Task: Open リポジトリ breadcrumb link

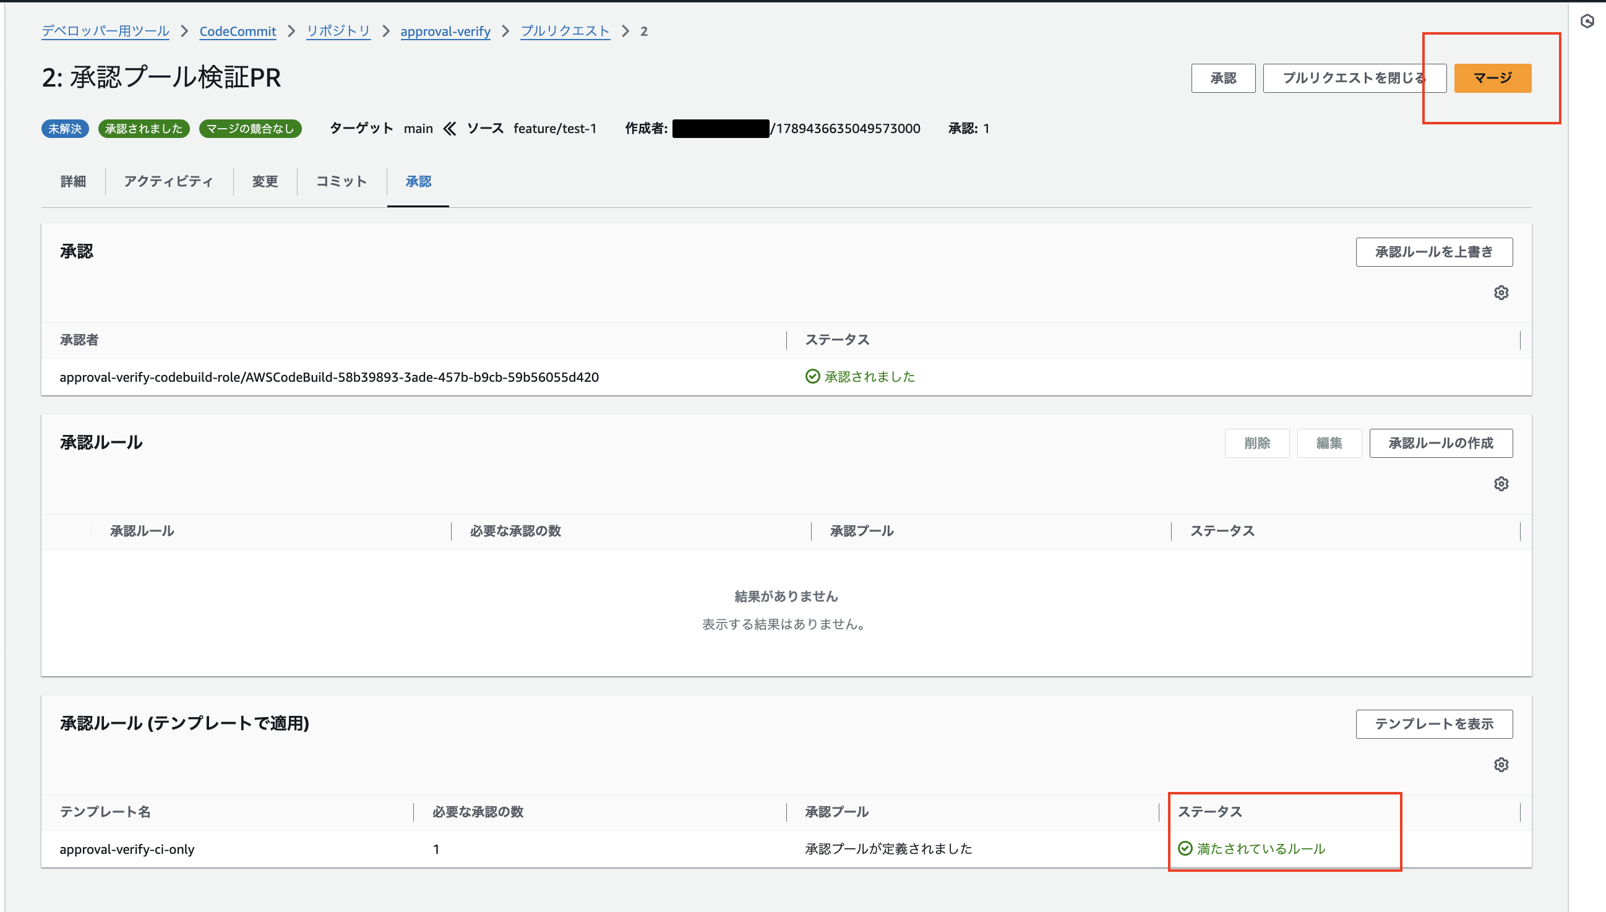Action: pos(338,31)
